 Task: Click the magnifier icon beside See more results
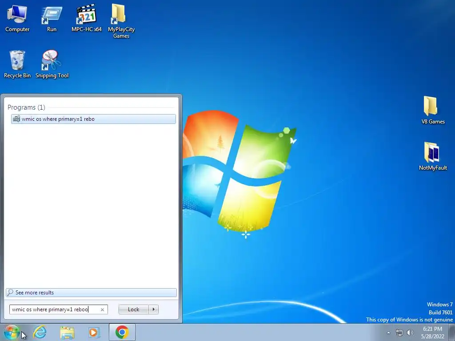(11, 292)
